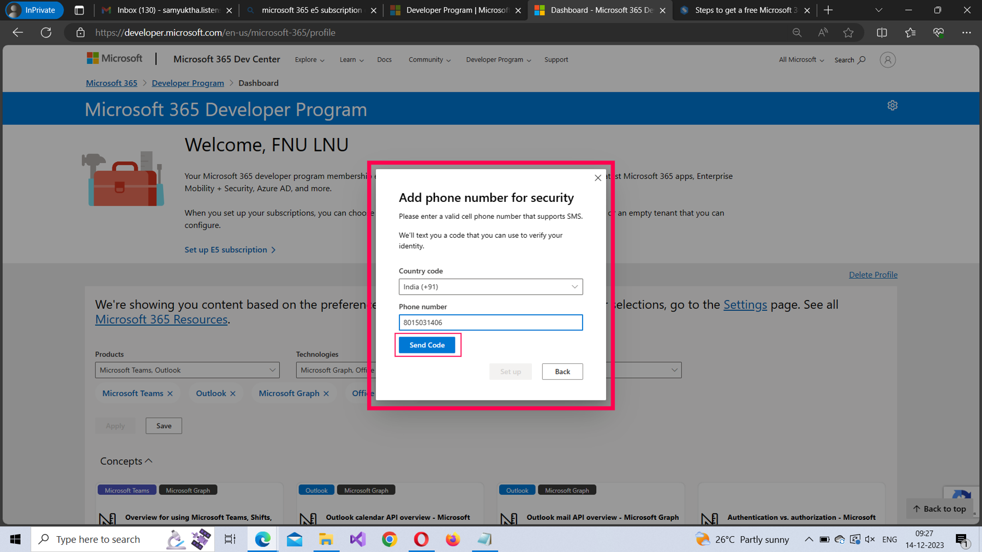Viewport: 982px width, 552px height.
Task: Switch to microsoft 365 e5 subscription tab
Action: (x=311, y=10)
